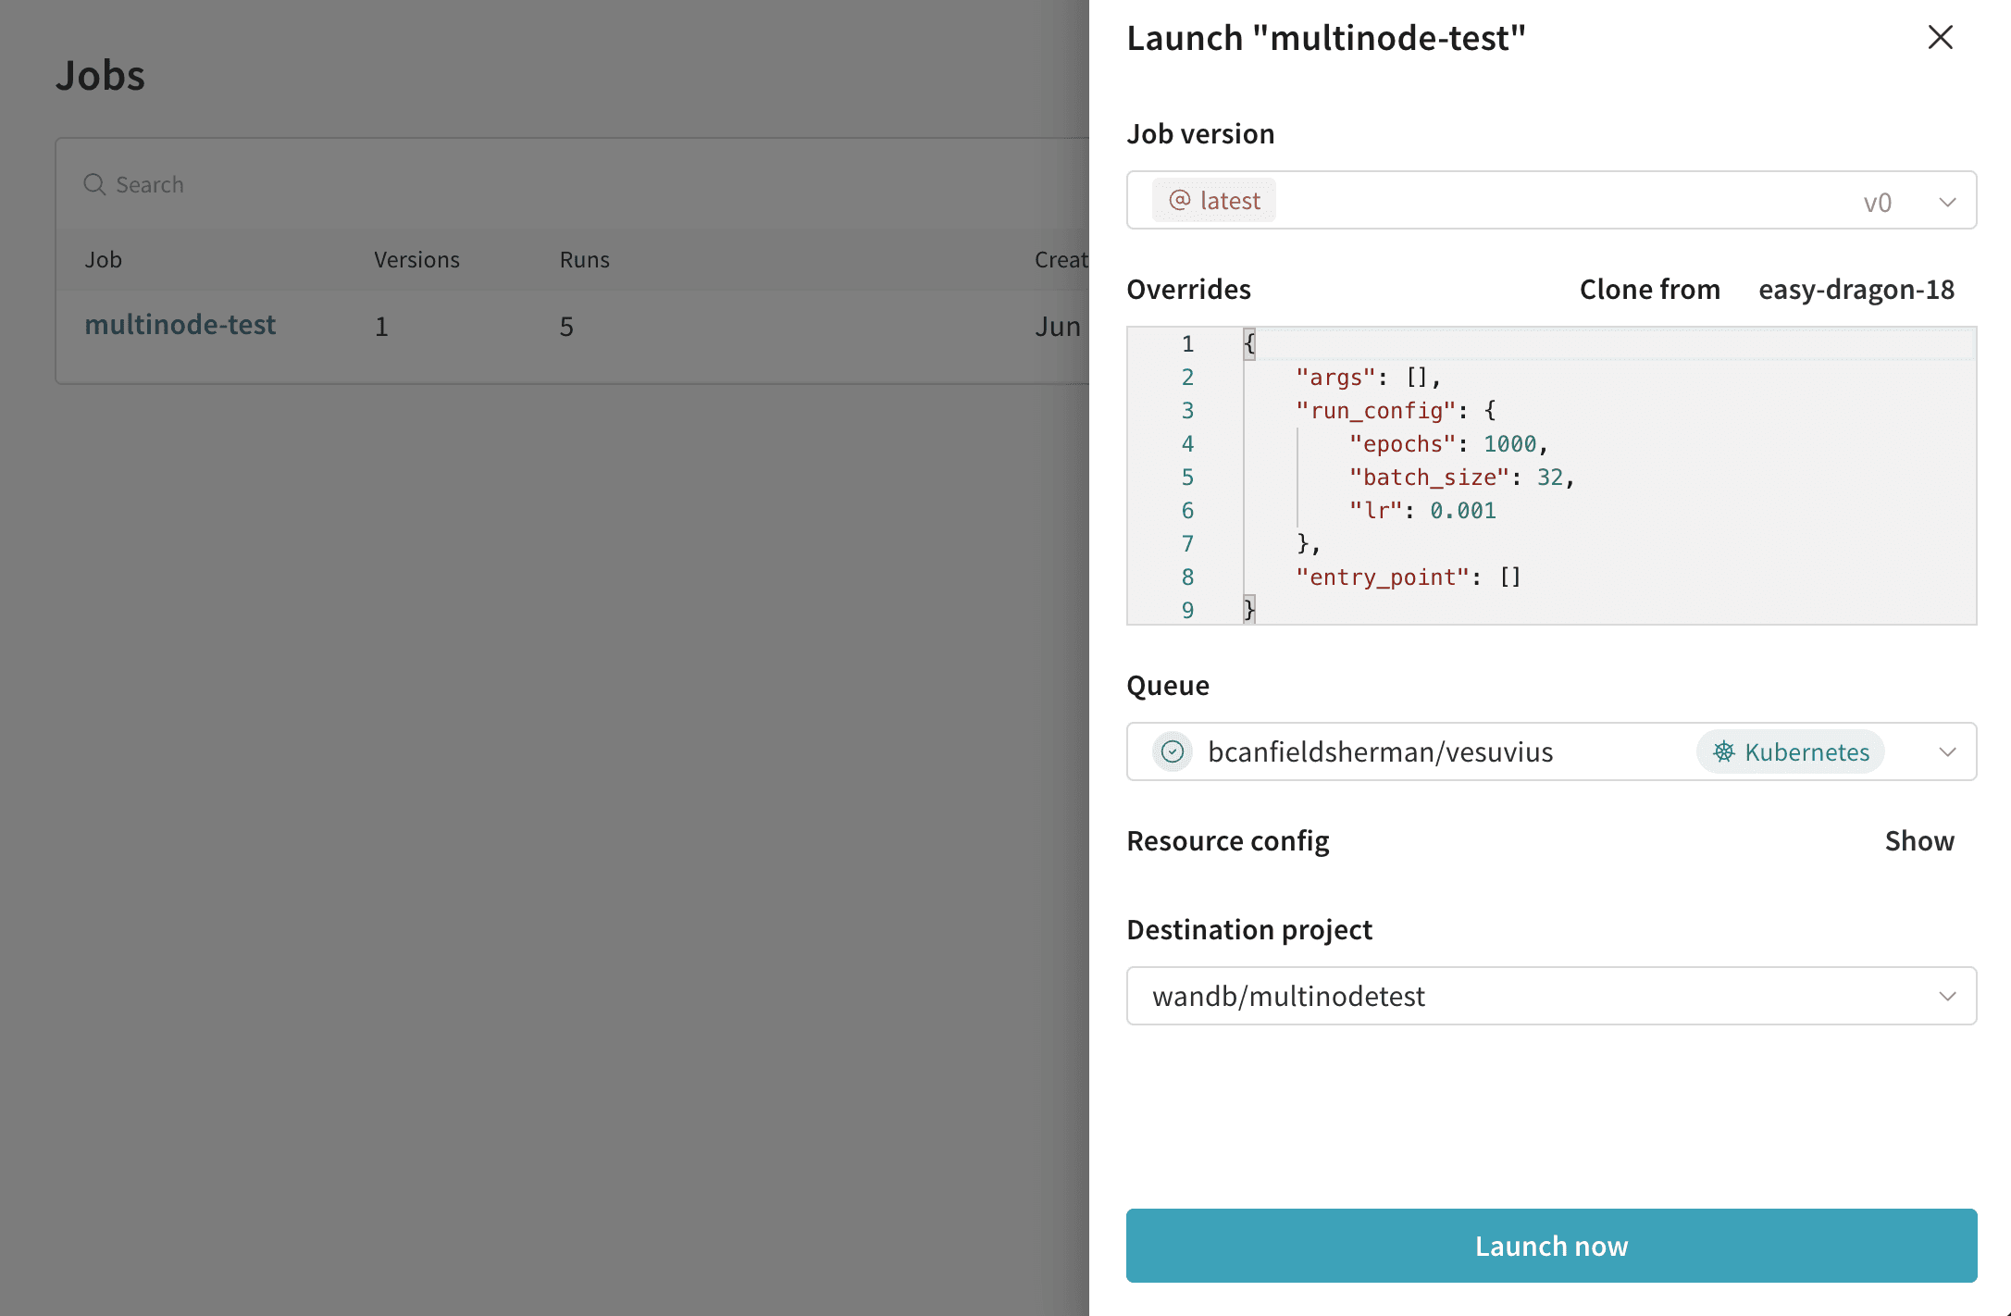Open the easy-dragon-18 run selector
Image resolution: width=2011 pixels, height=1316 pixels.
coord(1856,289)
